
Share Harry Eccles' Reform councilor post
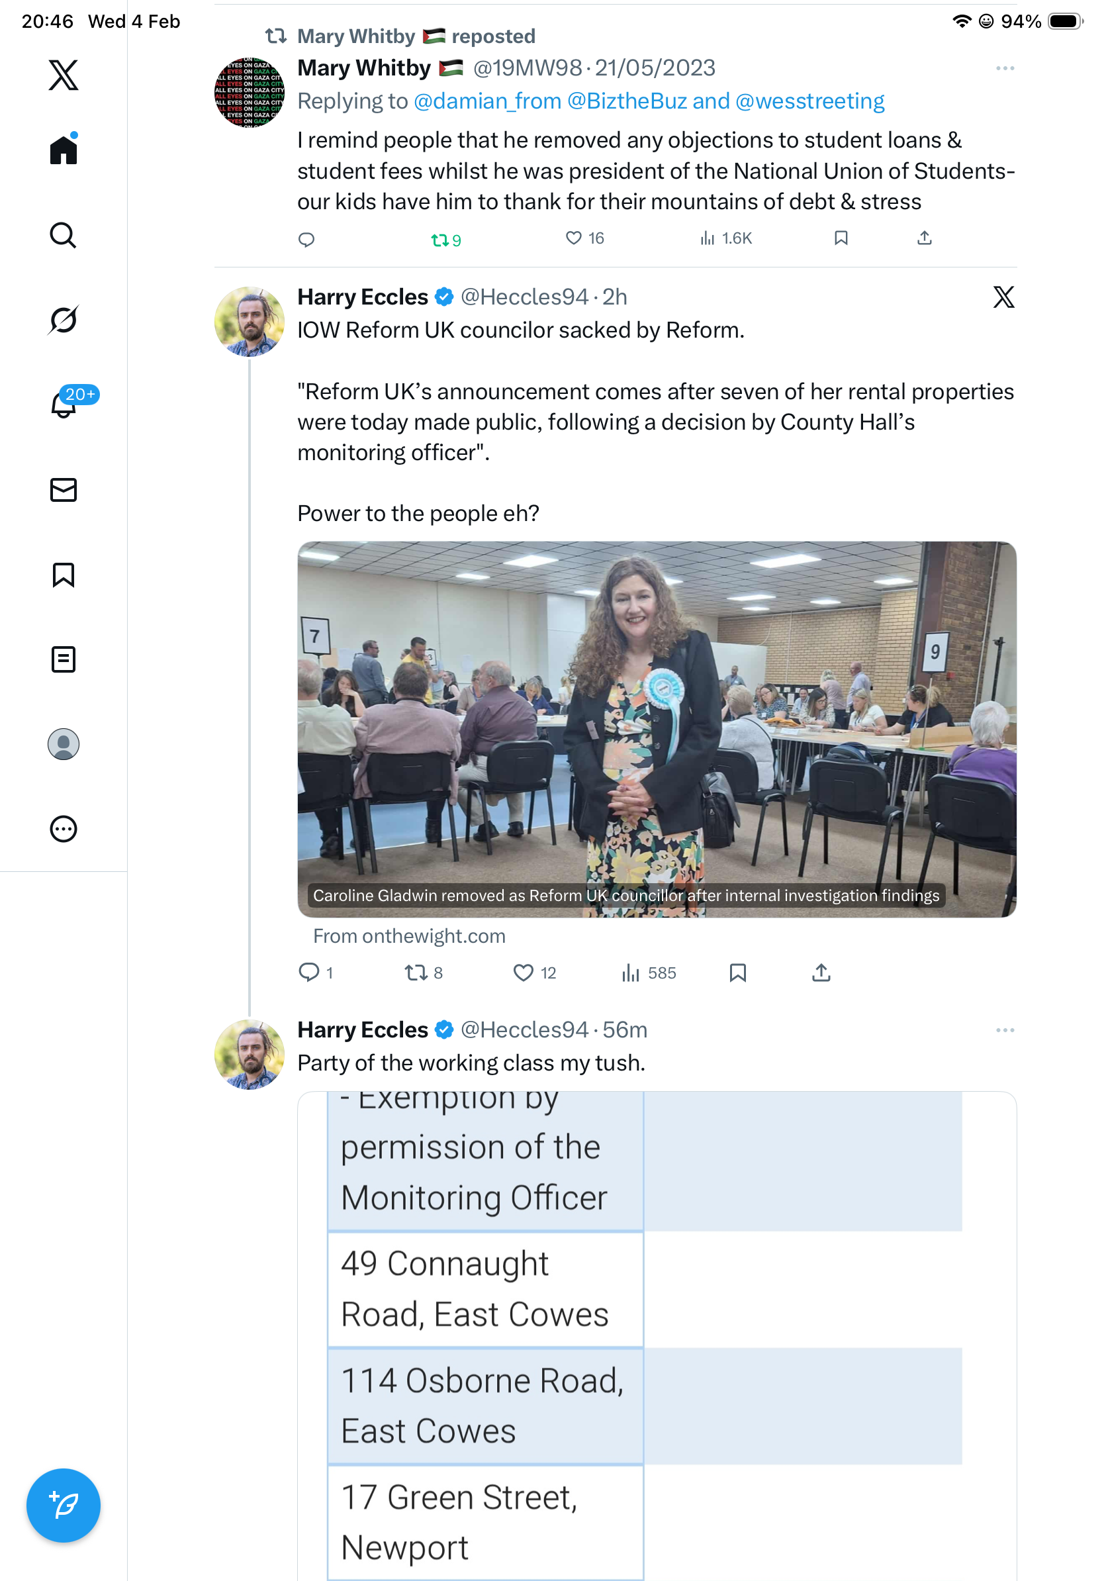821,973
